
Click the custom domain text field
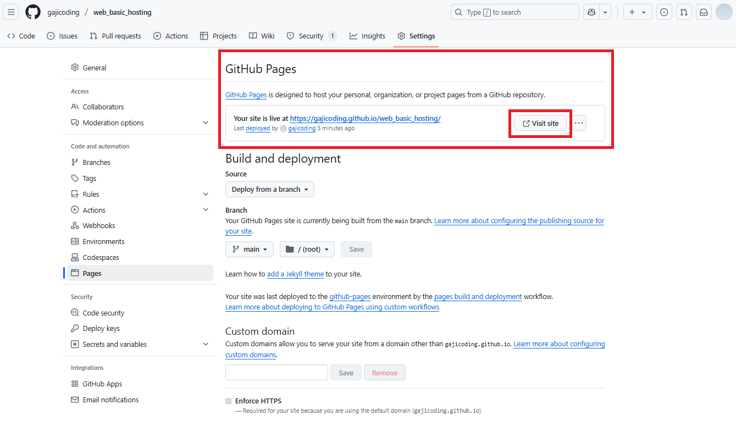pos(276,372)
